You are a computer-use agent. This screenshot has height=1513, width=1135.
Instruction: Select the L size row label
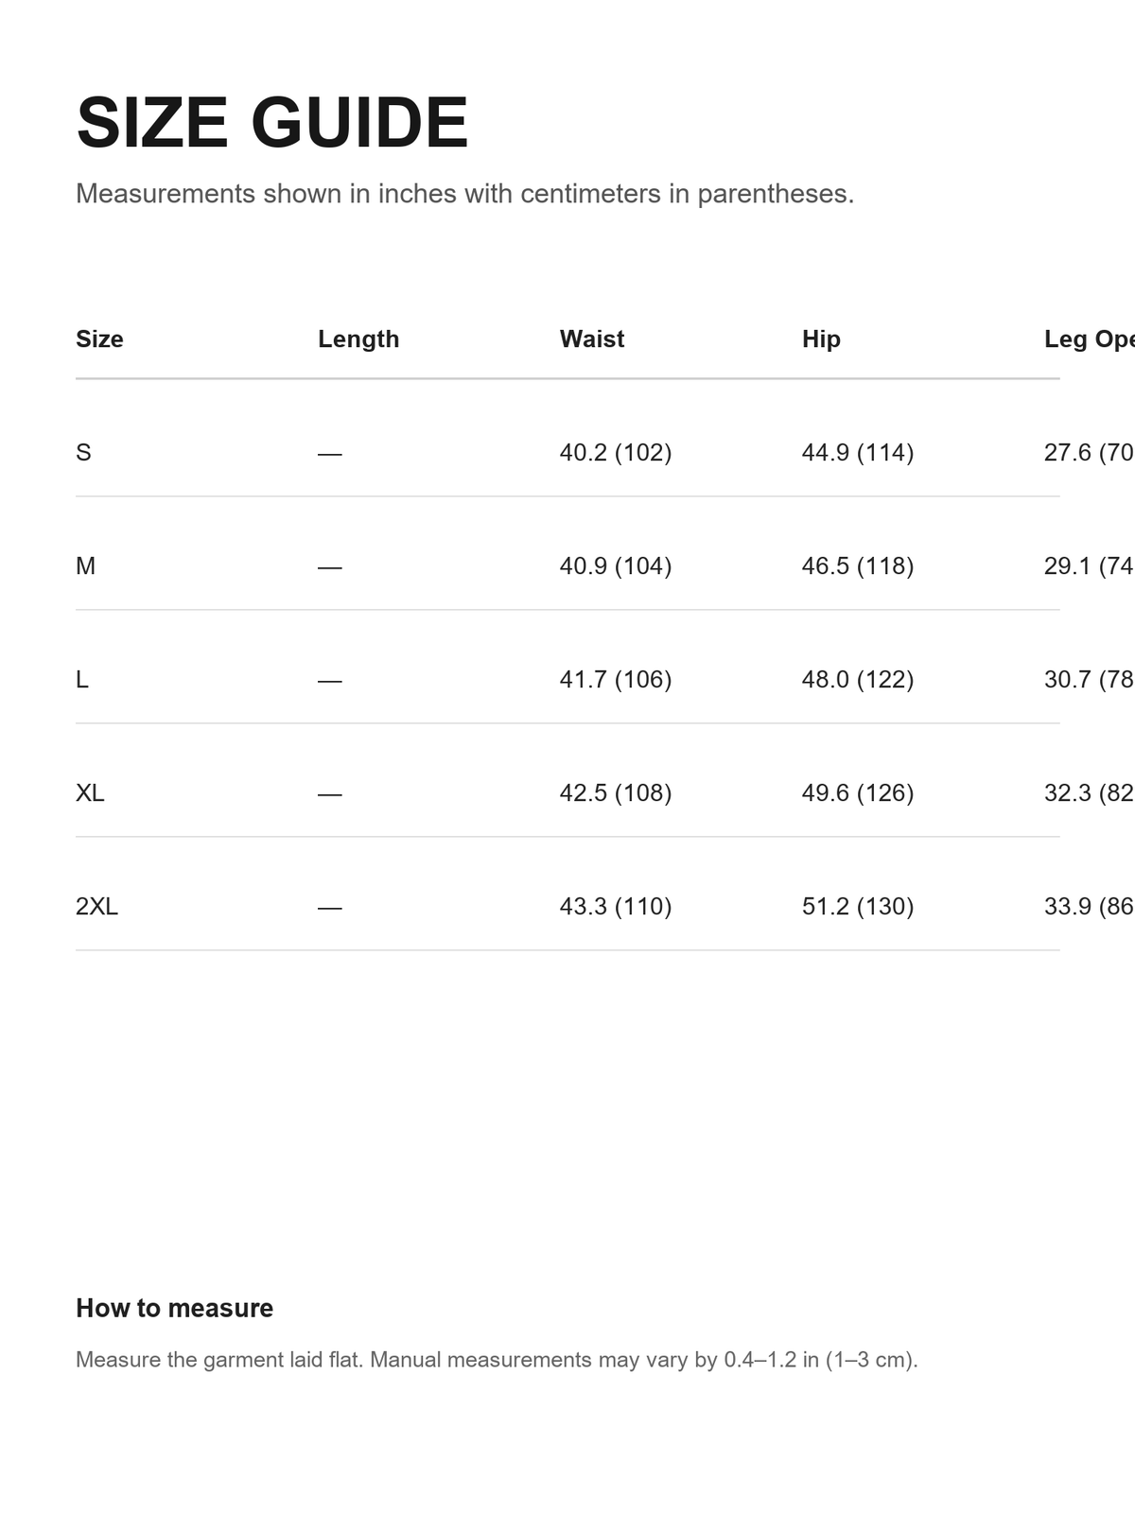point(82,679)
